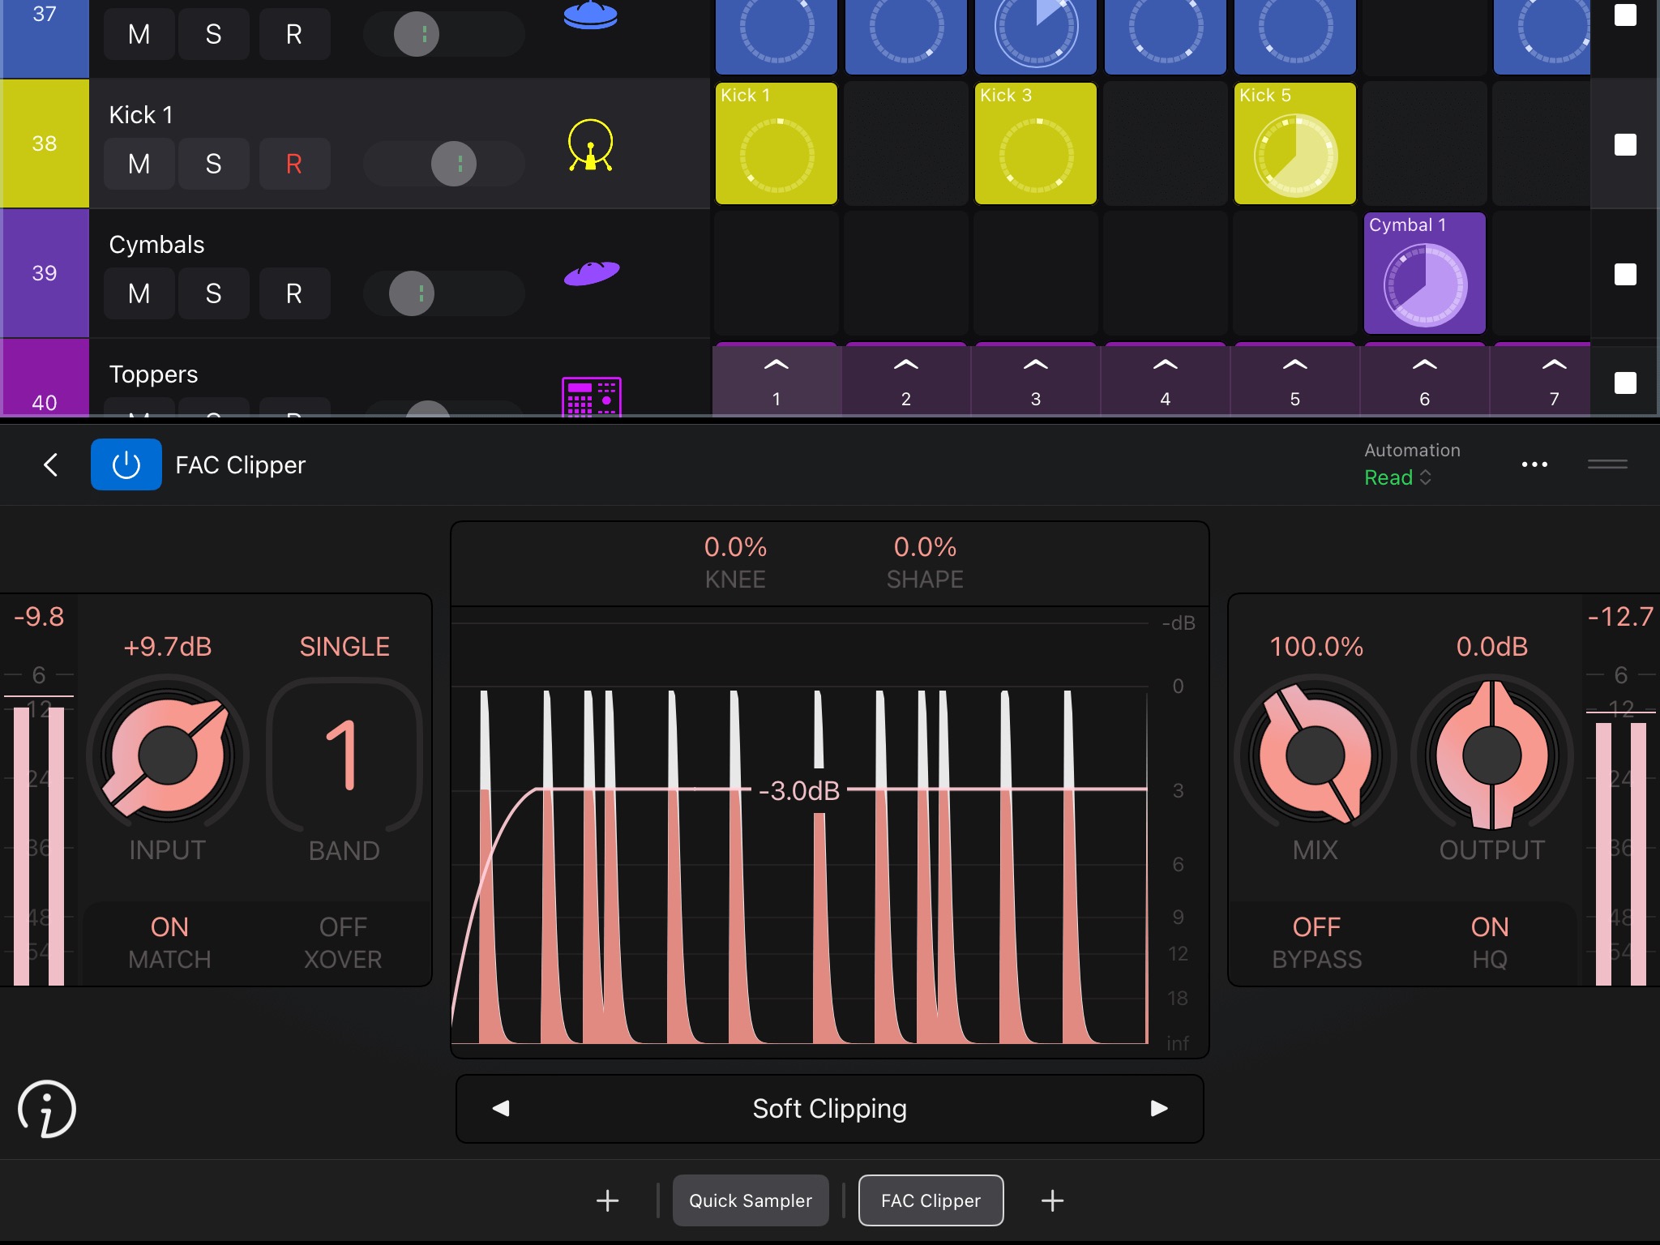Toggle the FAC Clipper power button
Viewport: 1660px width, 1245px height.
126,464
